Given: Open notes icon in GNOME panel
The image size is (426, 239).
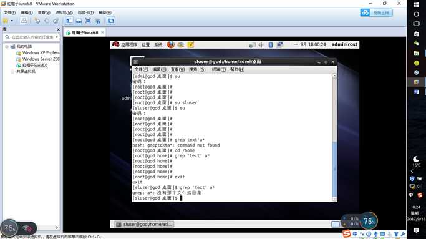Looking at the screenshot, I should 190,44.
